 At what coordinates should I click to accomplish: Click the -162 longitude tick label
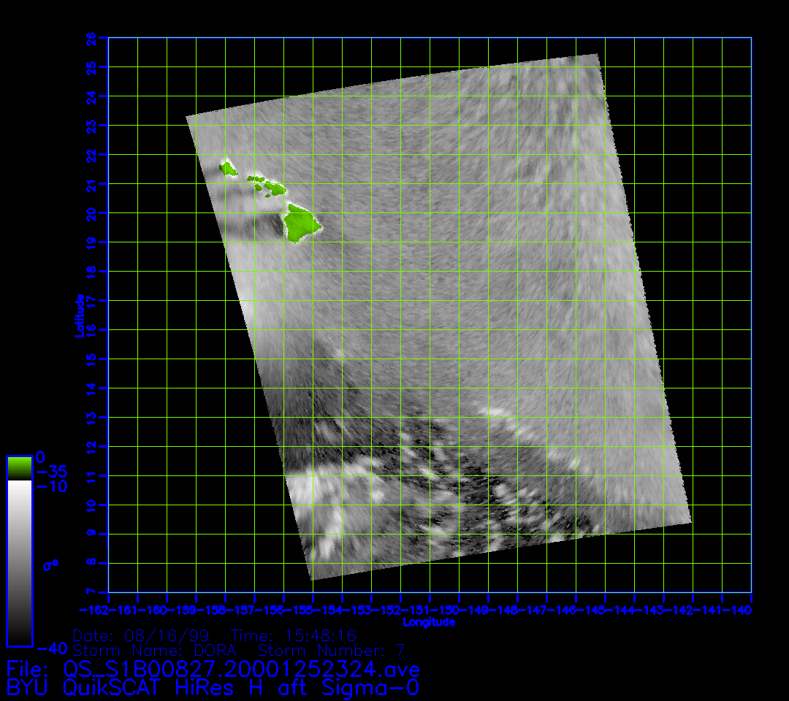pos(94,610)
